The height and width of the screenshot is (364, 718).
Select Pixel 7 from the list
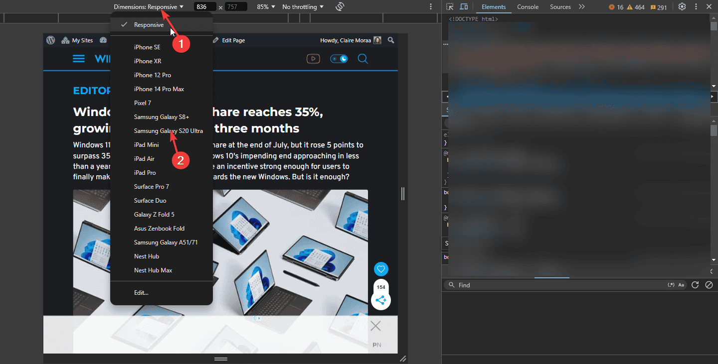coord(162,103)
